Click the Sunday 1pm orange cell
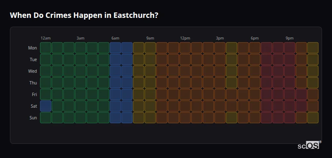This screenshot has height=158, width=332. (197, 118)
